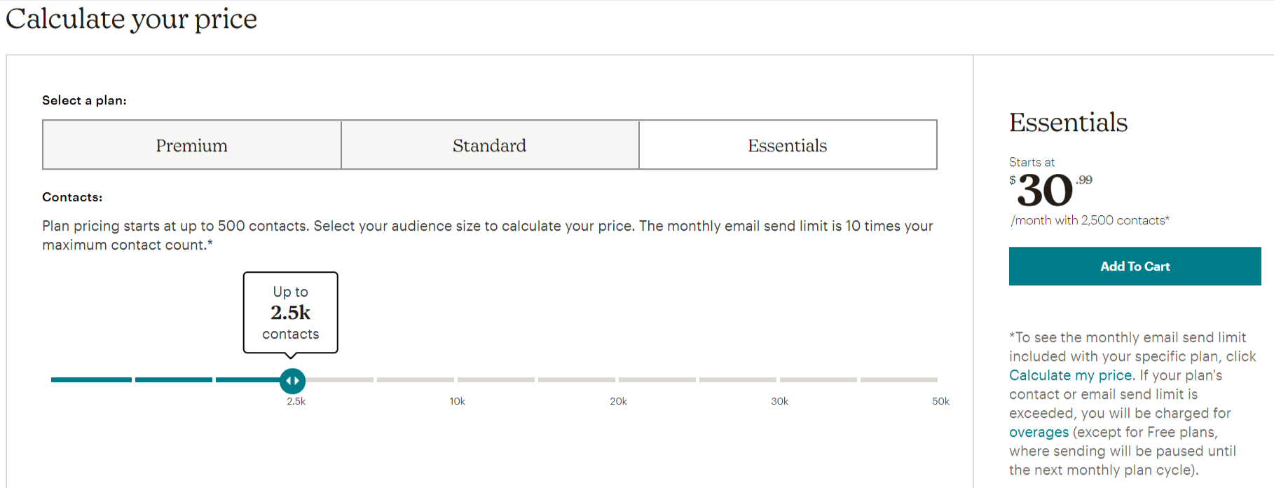
Task: Click the 50k tick label
Action: pos(940,401)
